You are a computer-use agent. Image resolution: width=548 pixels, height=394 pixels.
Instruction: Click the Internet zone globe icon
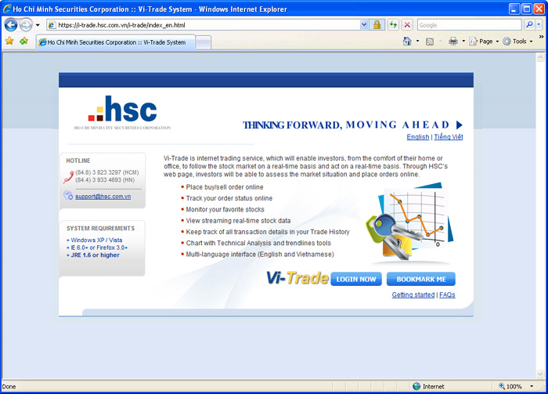(416, 386)
